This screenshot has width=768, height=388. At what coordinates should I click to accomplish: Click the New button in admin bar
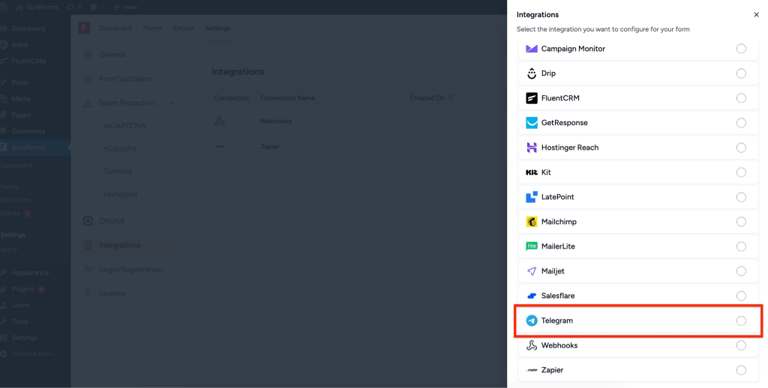[125, 7]
